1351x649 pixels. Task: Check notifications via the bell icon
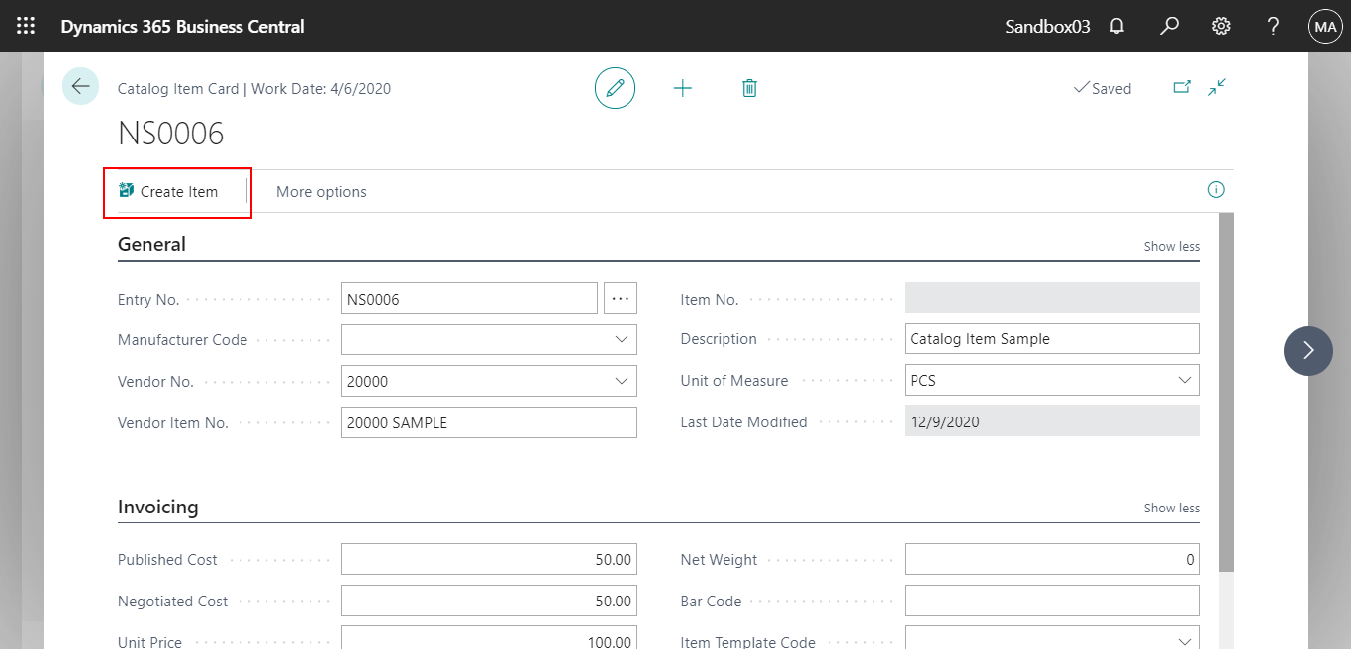(1116, 26)
